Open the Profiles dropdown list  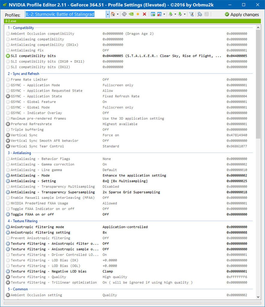click(107, 14)
